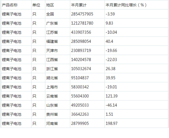Click the 河南省 growth value 198.97
Viewport: 169px width, 138px height.
pyautogui.click(x=112, y=123)
